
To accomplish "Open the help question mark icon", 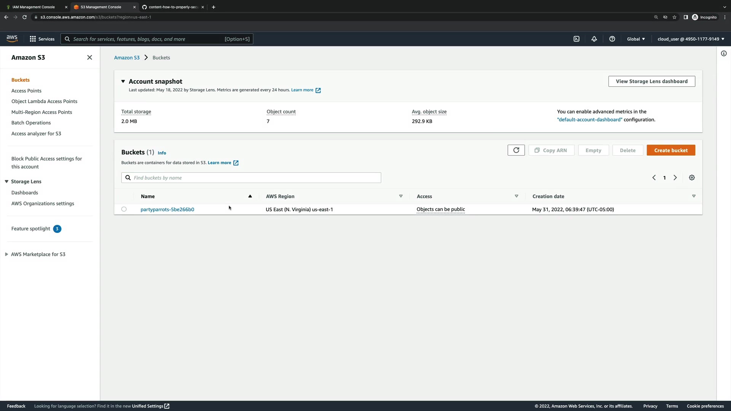I will click(612, 39).
